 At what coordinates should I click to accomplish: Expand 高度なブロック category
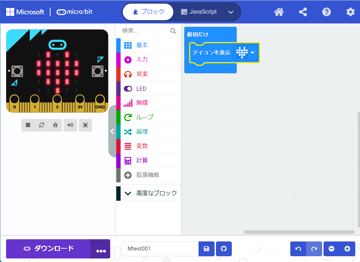click(x=149, y=193)
